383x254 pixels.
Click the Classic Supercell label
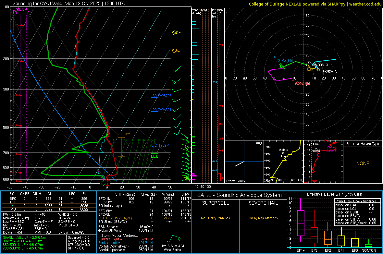coord(331,149)
